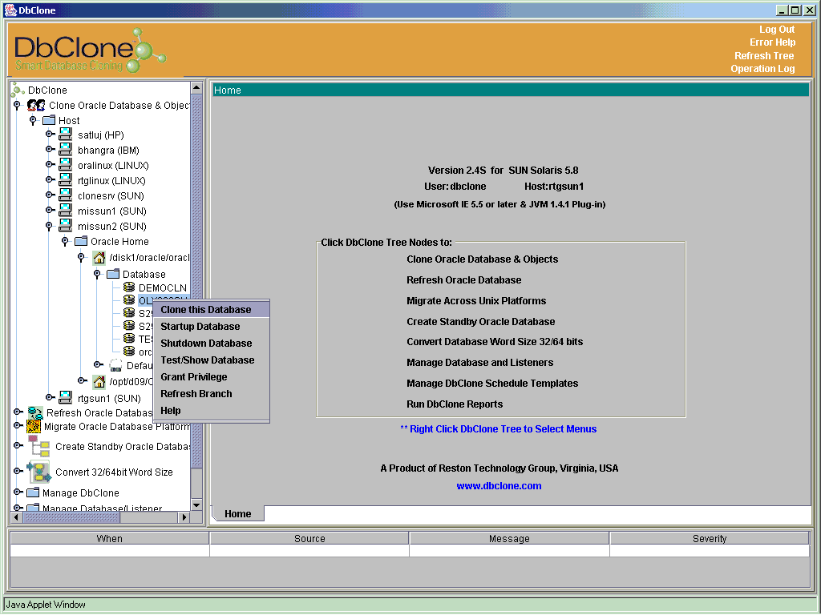Click the Message column header
821x615 pixels.
(x=509, y=538)
